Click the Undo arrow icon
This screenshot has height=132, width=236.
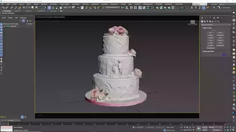coord(3,8)
